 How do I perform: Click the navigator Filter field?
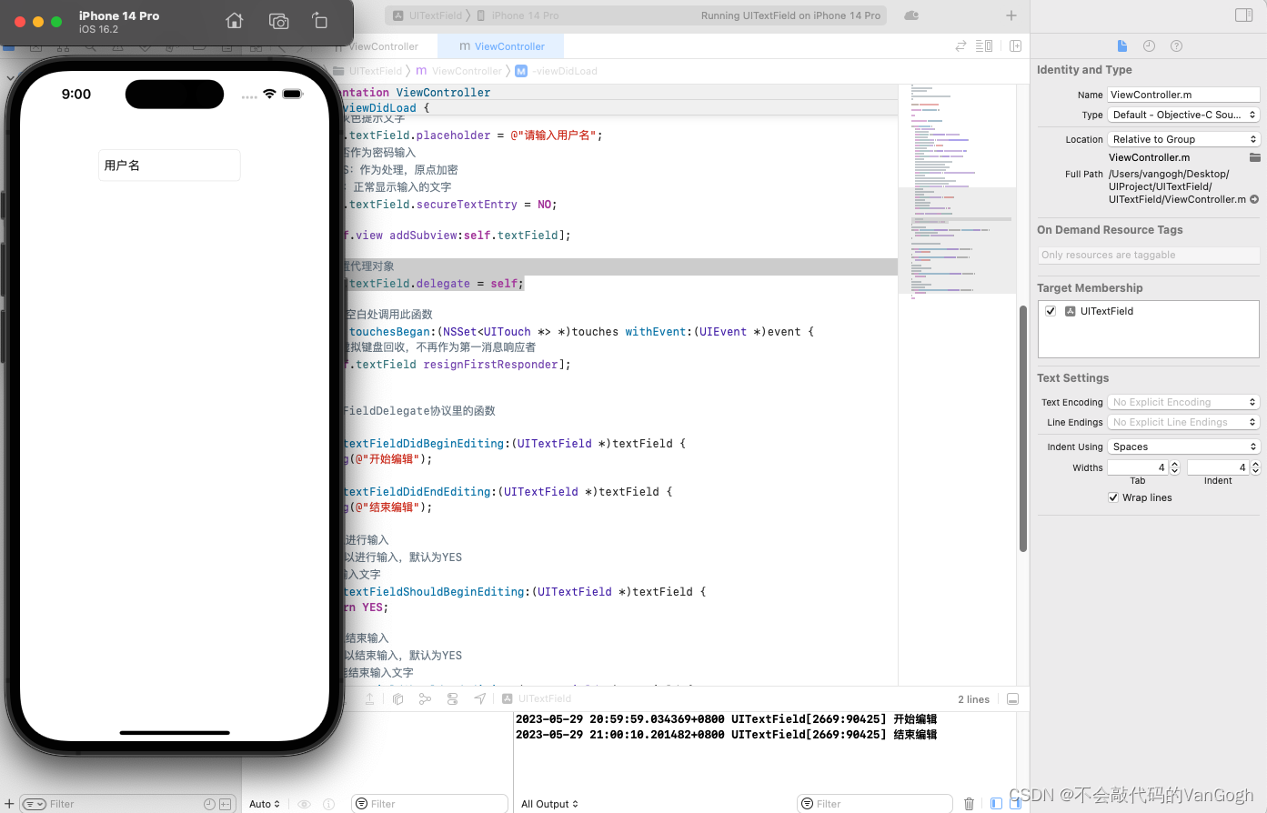coord(127,804)
